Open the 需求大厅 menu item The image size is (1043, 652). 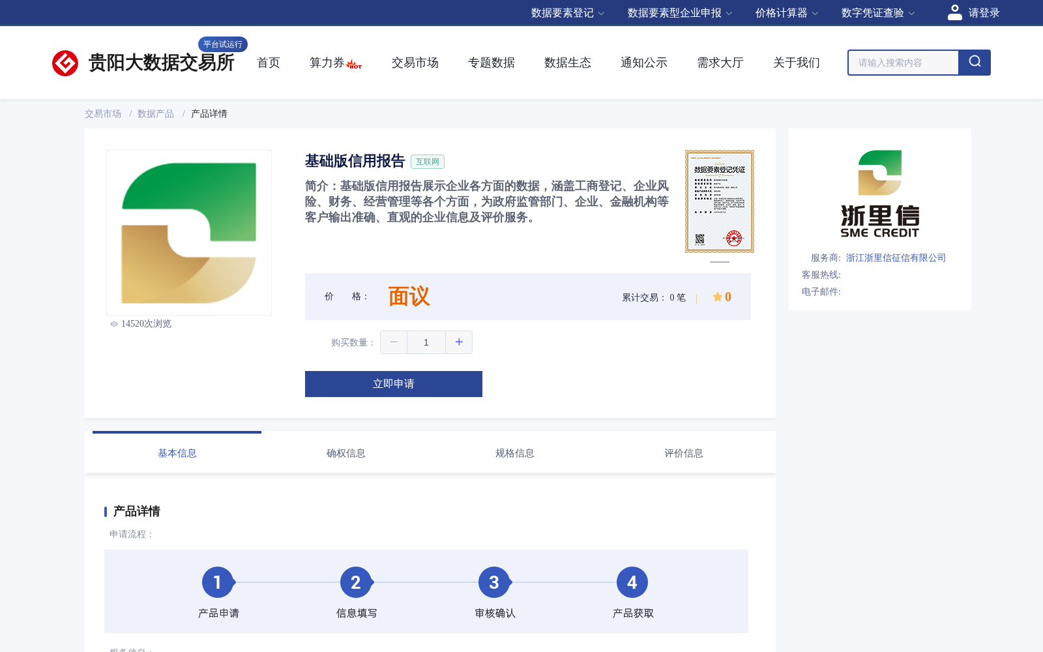[x=720, y=63]
